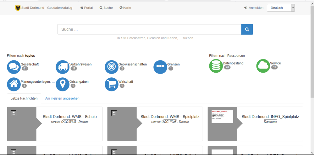Click Anmelden to sign in
Screen dimensions: 314x155
point(254,8)
